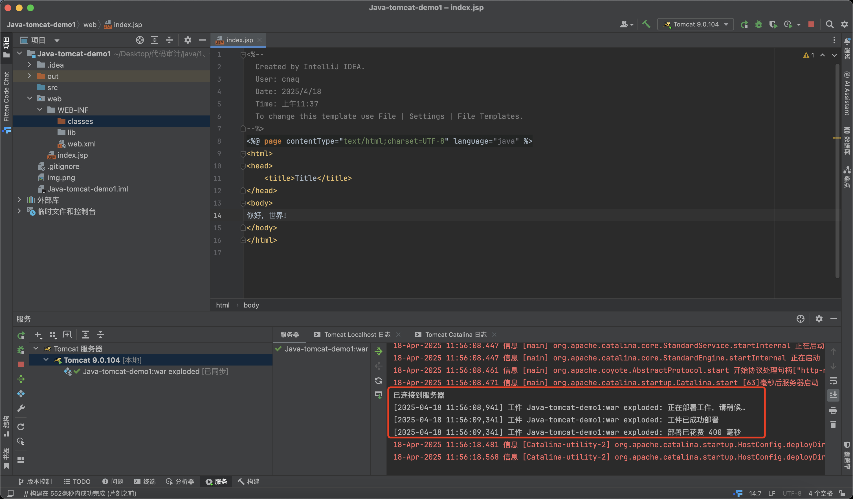Toggle scroll to end of console

(833, 395)
